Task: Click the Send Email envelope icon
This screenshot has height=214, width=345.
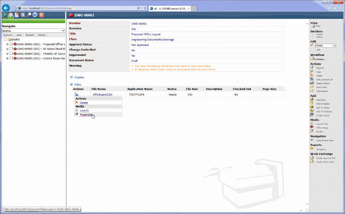Action: 312,87
